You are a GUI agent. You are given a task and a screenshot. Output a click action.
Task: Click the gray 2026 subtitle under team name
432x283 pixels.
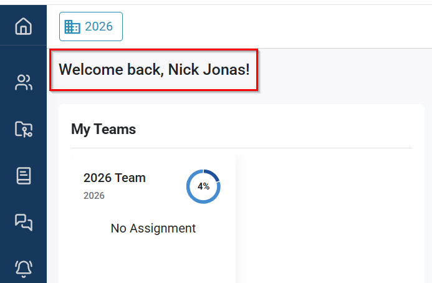[x=94, y=196]
